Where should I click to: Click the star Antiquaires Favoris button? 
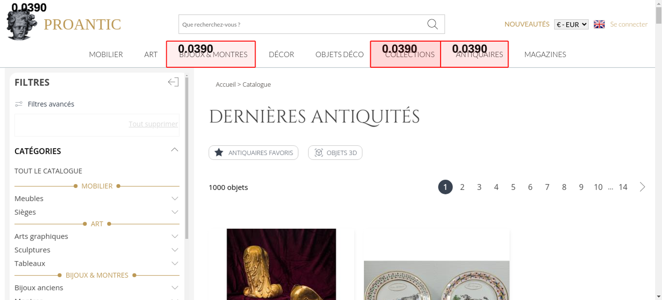[253, 153]
